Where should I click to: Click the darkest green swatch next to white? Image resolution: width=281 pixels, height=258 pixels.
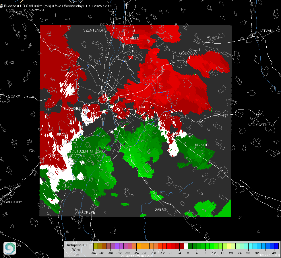tap(190, 246)
